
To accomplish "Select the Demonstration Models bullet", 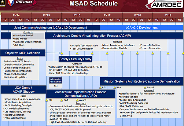I will click(x=114, y=48).
